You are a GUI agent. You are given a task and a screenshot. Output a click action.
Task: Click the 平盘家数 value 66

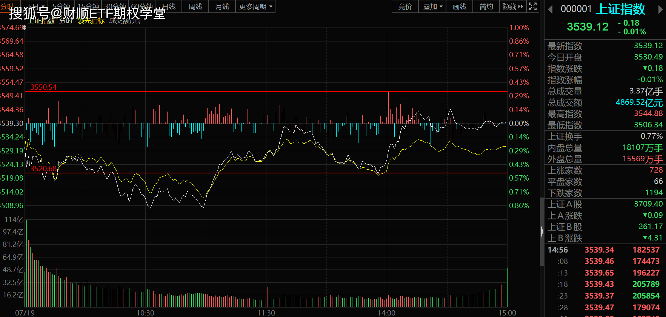[x=658, y=181]
